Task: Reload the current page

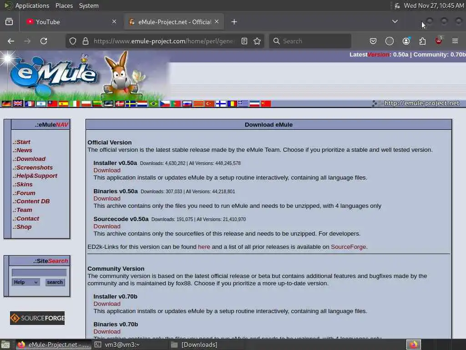Action: click(x=44, y=41)
